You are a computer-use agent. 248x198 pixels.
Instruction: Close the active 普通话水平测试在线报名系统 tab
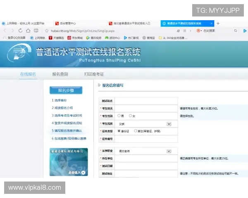coord(211,24)
